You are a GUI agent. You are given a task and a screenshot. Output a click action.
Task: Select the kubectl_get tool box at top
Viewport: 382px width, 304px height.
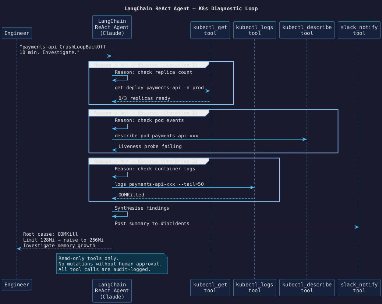(x=210, y=30)
